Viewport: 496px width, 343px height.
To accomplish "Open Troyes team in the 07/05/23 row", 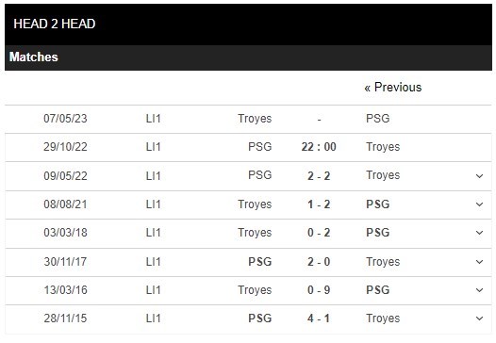I will click(x=255, y=119).
